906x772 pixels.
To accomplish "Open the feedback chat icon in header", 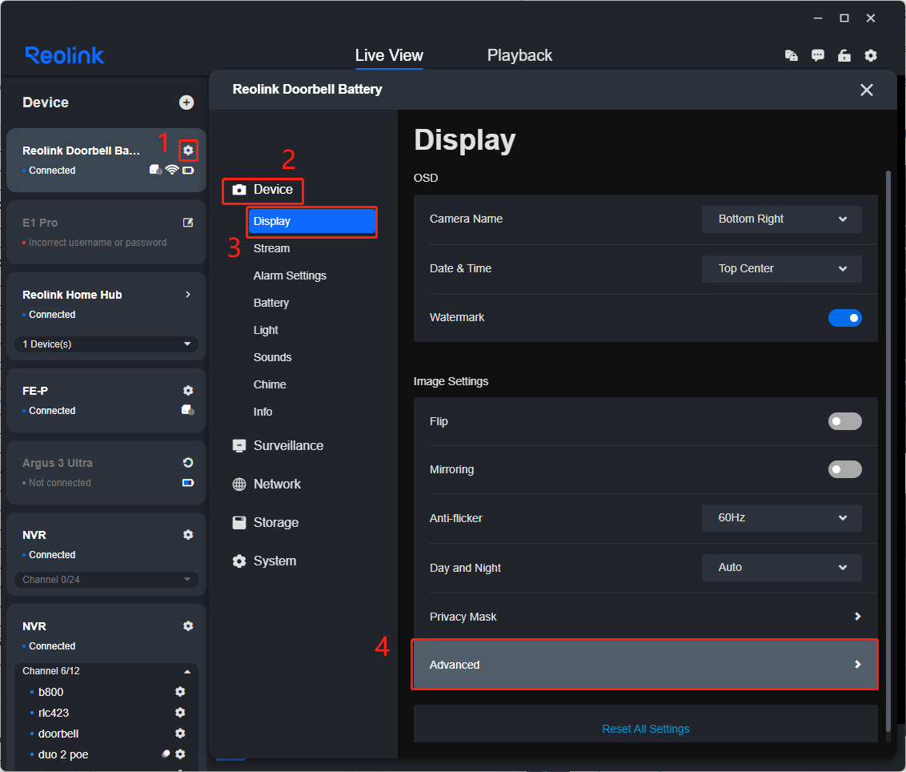I will 818,55.
